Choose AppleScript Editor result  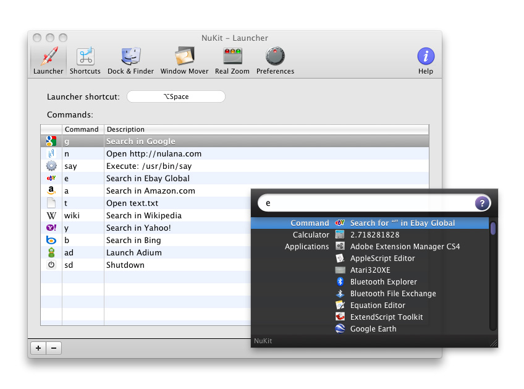click(370, 259)
